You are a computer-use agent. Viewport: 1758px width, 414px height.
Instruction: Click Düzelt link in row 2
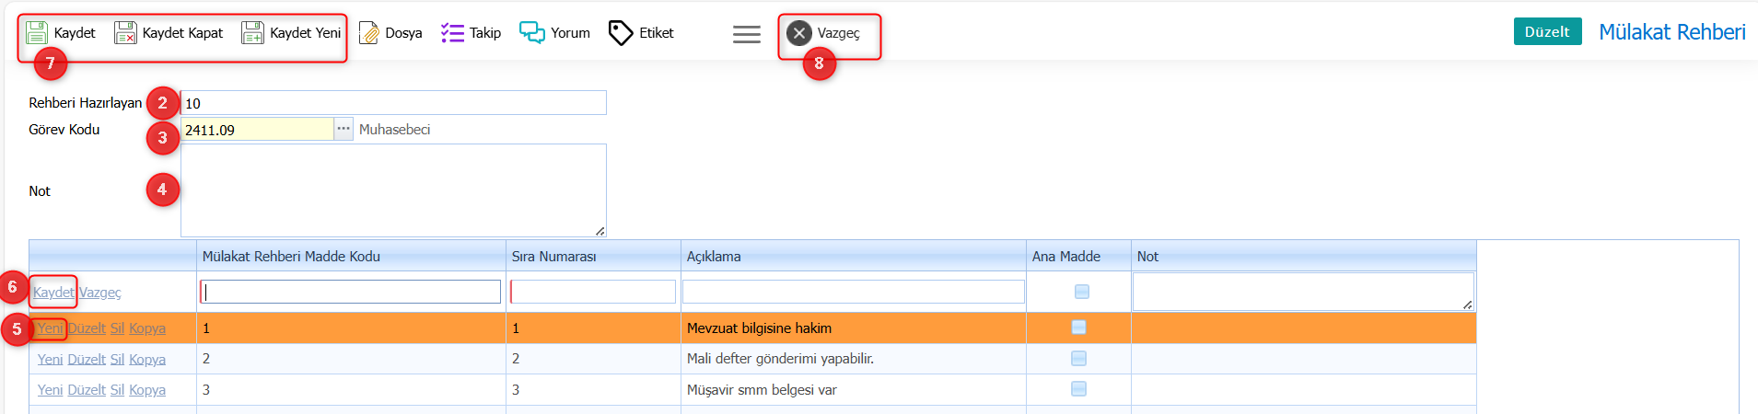click(87, 360)
